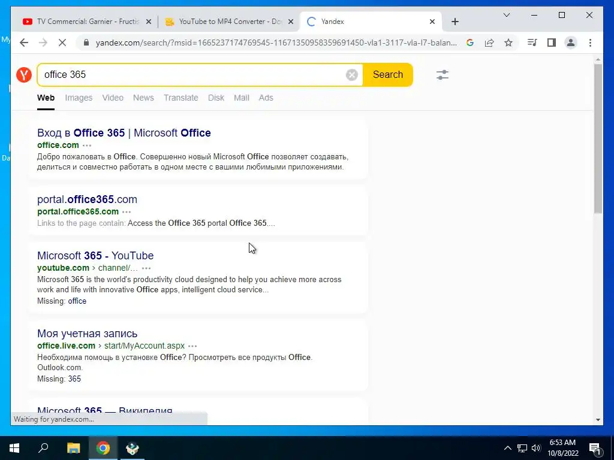This screenshot has width=614, height=460.
Task: Open the Mail tab
Action: [242, 98]
